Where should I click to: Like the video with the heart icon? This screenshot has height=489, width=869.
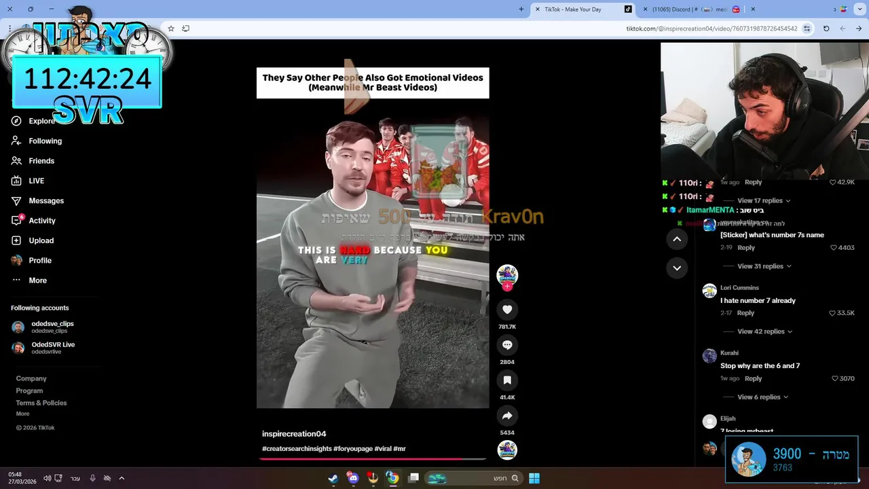(x=507, y=310)
